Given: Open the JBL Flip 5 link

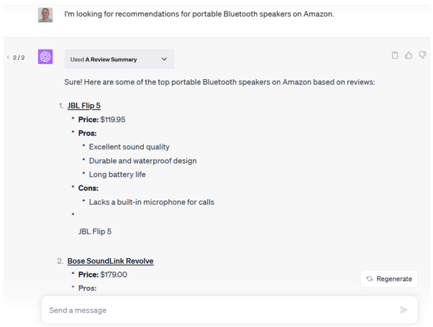Looking at the screenshot, I should click(x=84, y=106).
